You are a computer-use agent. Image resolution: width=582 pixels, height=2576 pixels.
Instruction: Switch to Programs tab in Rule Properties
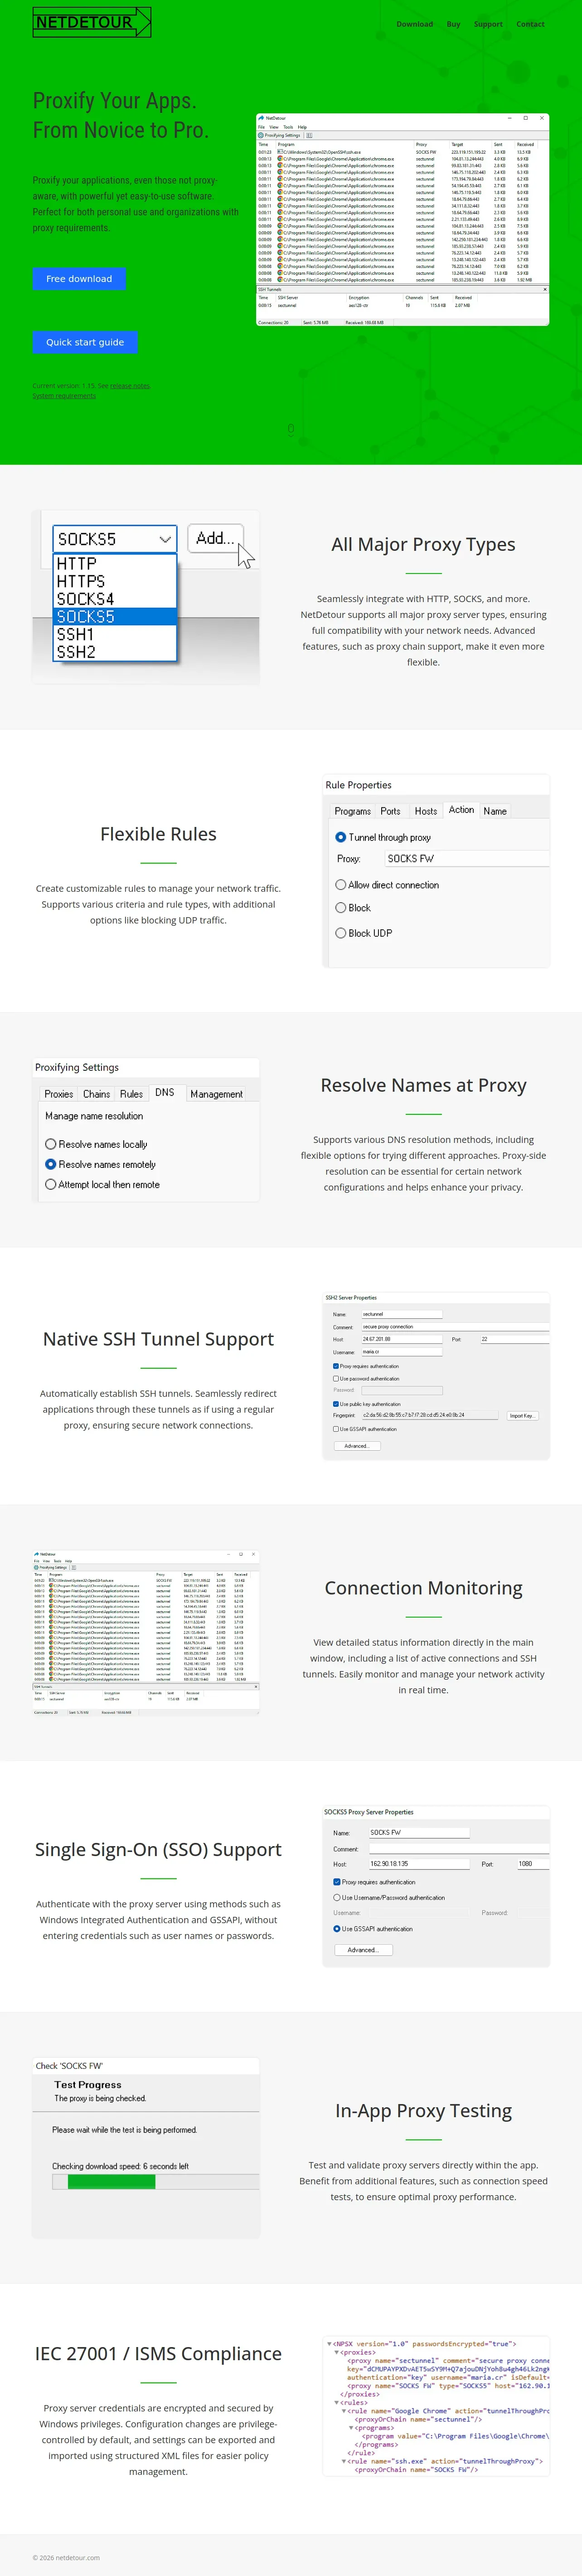352,811
